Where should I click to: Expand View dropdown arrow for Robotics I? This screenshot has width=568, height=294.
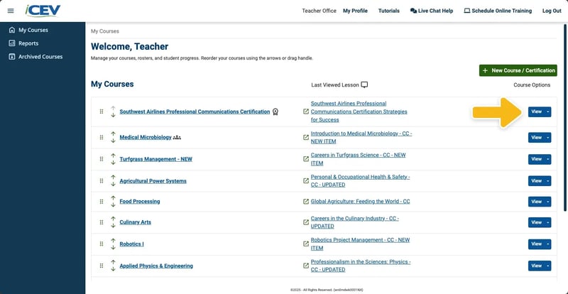547,244
